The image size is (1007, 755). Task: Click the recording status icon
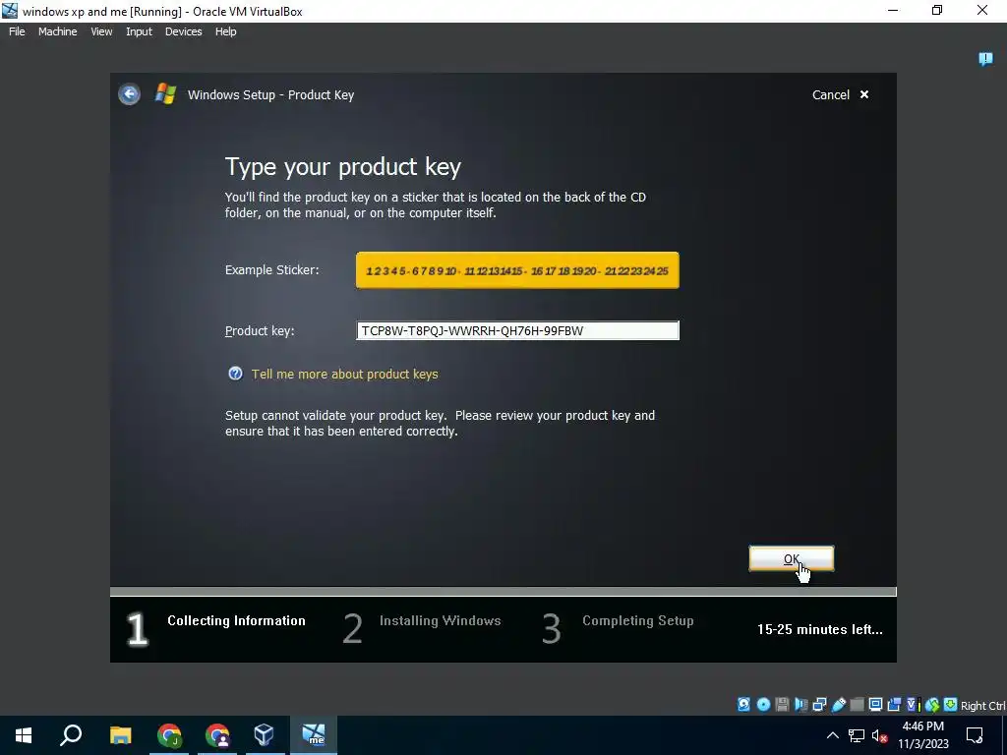coord(895,705)
